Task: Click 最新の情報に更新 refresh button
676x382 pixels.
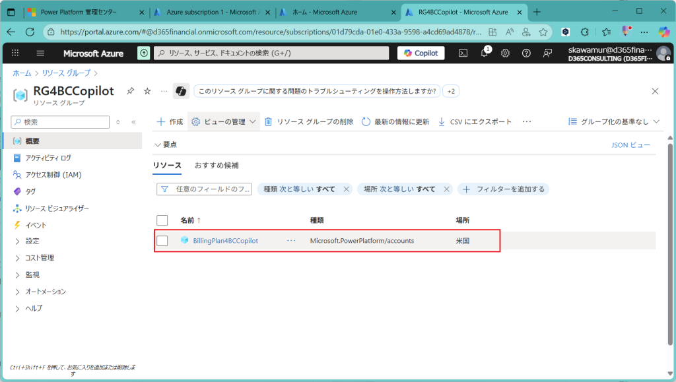Action: coord(395,122)
